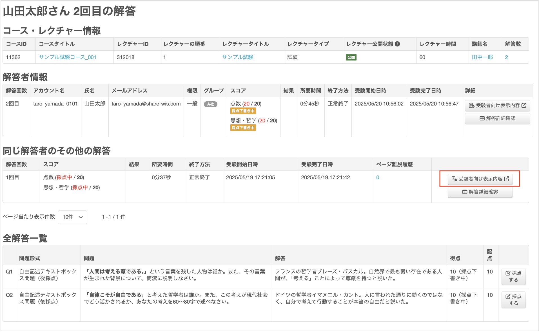Open 受験者向け表示内容 for the 2回目 answer
This screenshot has width=539, height=332.
[x=497, y=106]
